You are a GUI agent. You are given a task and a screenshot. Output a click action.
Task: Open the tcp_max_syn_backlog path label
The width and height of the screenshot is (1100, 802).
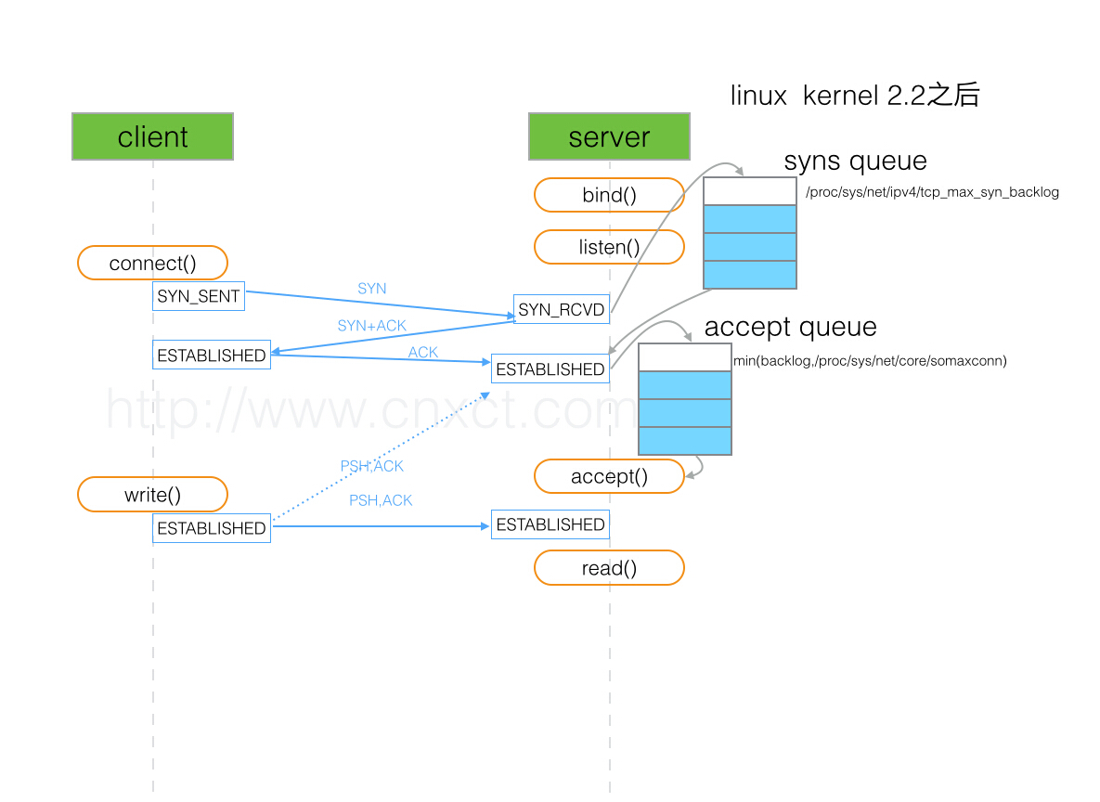pos(931,192)
